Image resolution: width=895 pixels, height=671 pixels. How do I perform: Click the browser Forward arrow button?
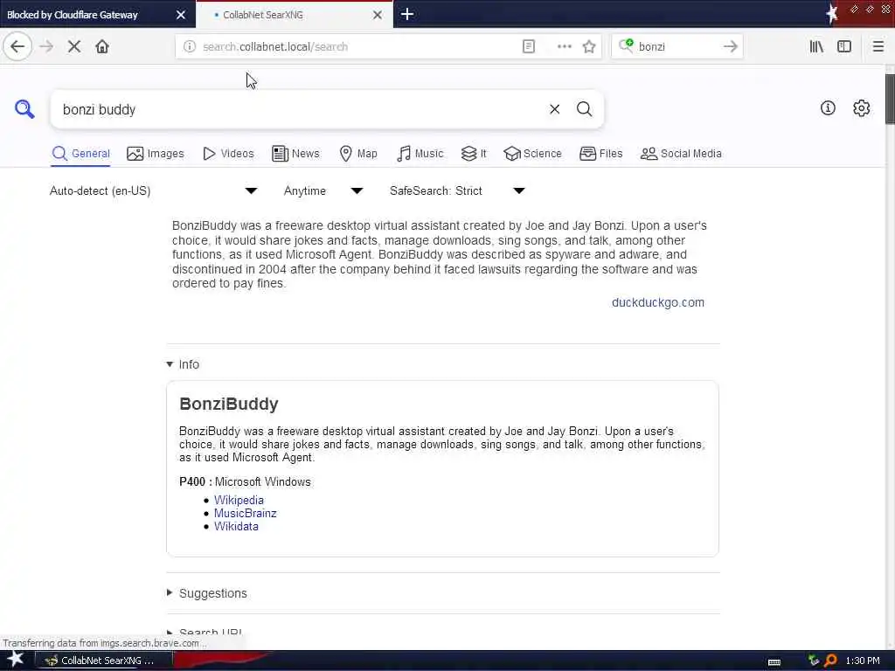coord(47,47)
